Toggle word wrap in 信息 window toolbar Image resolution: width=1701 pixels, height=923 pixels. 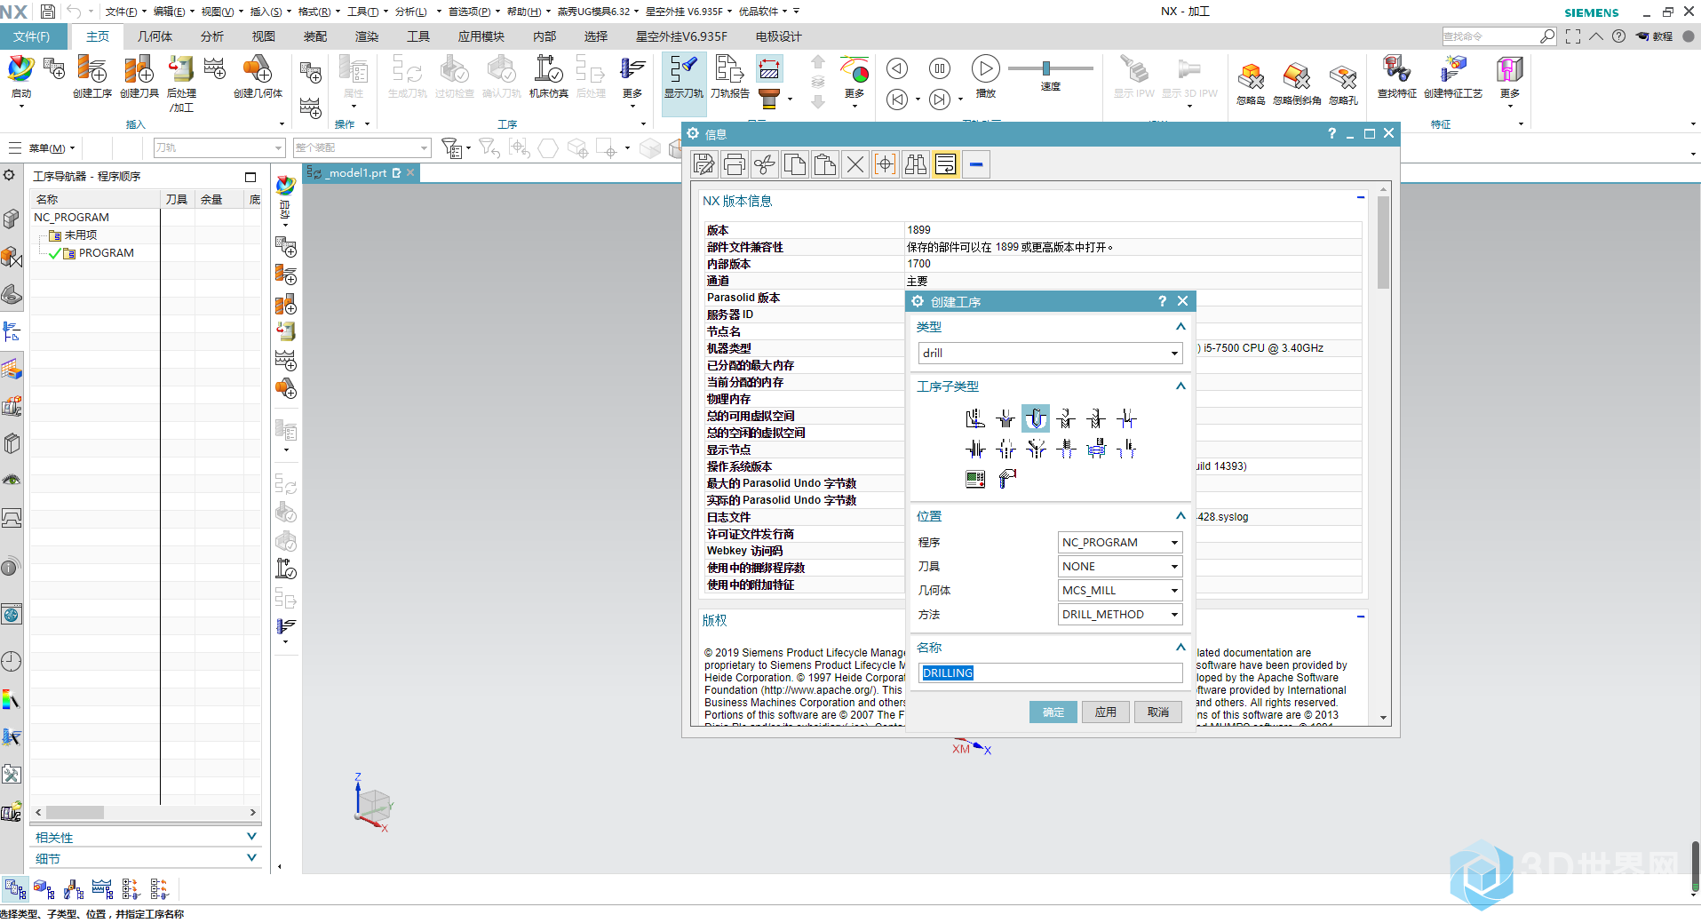(946, 164)
